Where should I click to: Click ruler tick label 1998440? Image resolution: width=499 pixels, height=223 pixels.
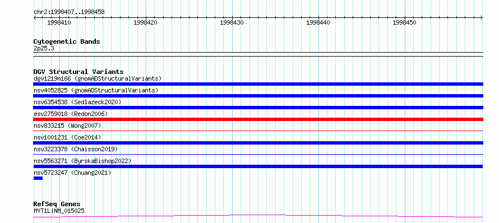pyautogui.click(x=318, y=22)
